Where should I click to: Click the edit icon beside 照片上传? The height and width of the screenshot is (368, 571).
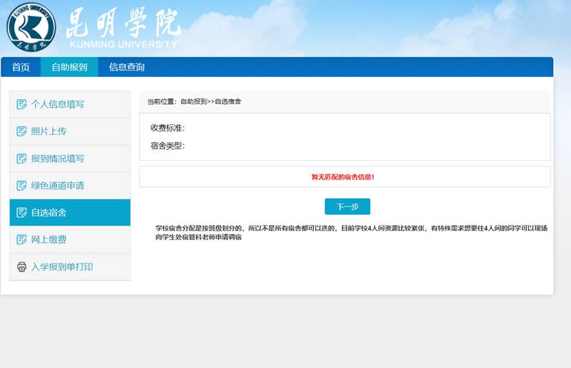pyautogui.click(x=21, y=131)
